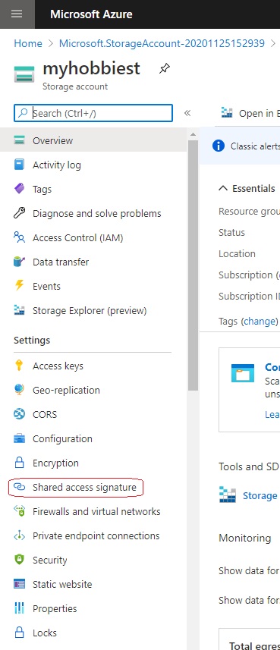Click the Classic alerts info icon

pyautogui.click(x=219, y=146)
